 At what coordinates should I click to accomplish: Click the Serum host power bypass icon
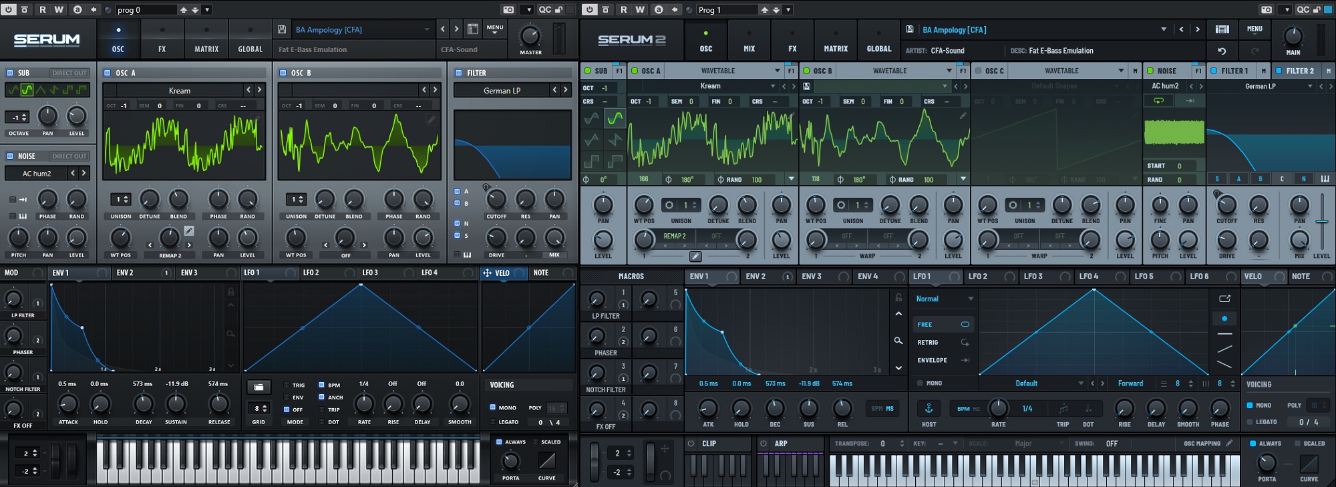click(x=9, y=9)
